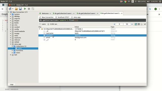The height and width of the screenshot is (91, 162).
Task: Open the system settings gear menu
Action: pos(160,2)
